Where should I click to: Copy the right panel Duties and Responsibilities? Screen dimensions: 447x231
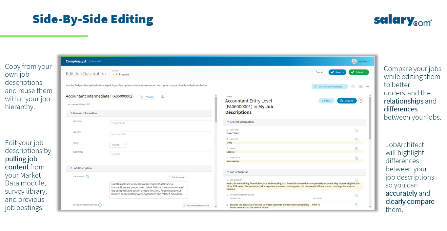point(356,195)
